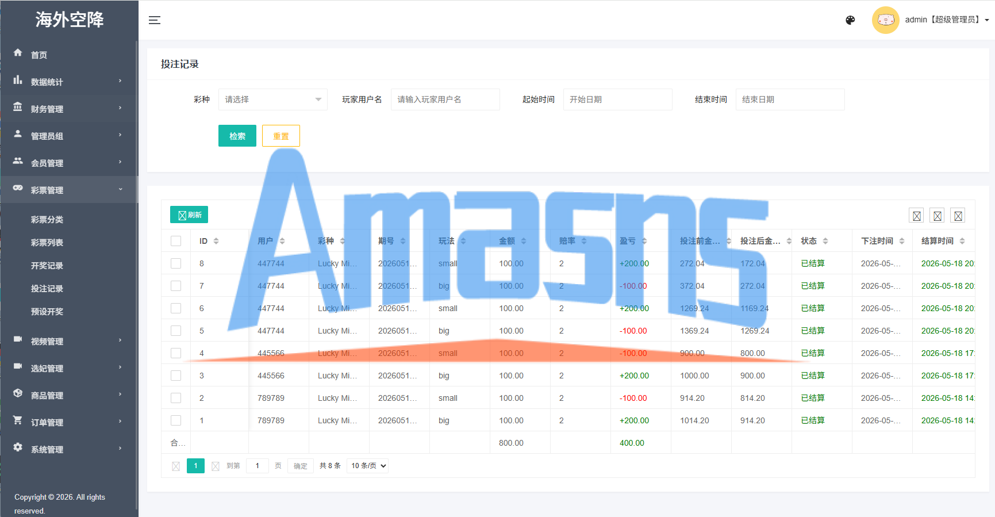This screenshot has width=995, height=517.
Task: Expand the 财务管理 menu chevron
Action: 120,108
